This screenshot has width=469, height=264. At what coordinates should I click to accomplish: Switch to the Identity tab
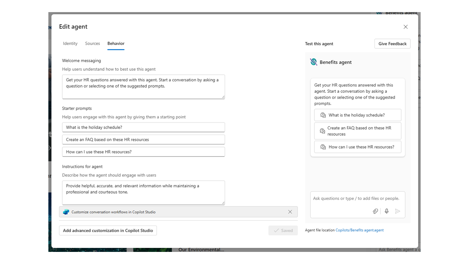pyautogui.click(x=70, y=44)
